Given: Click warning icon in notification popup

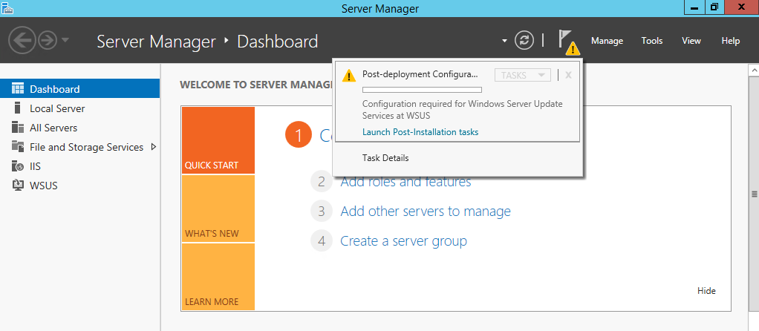Looking at the screenshot, I should point(348,76).
